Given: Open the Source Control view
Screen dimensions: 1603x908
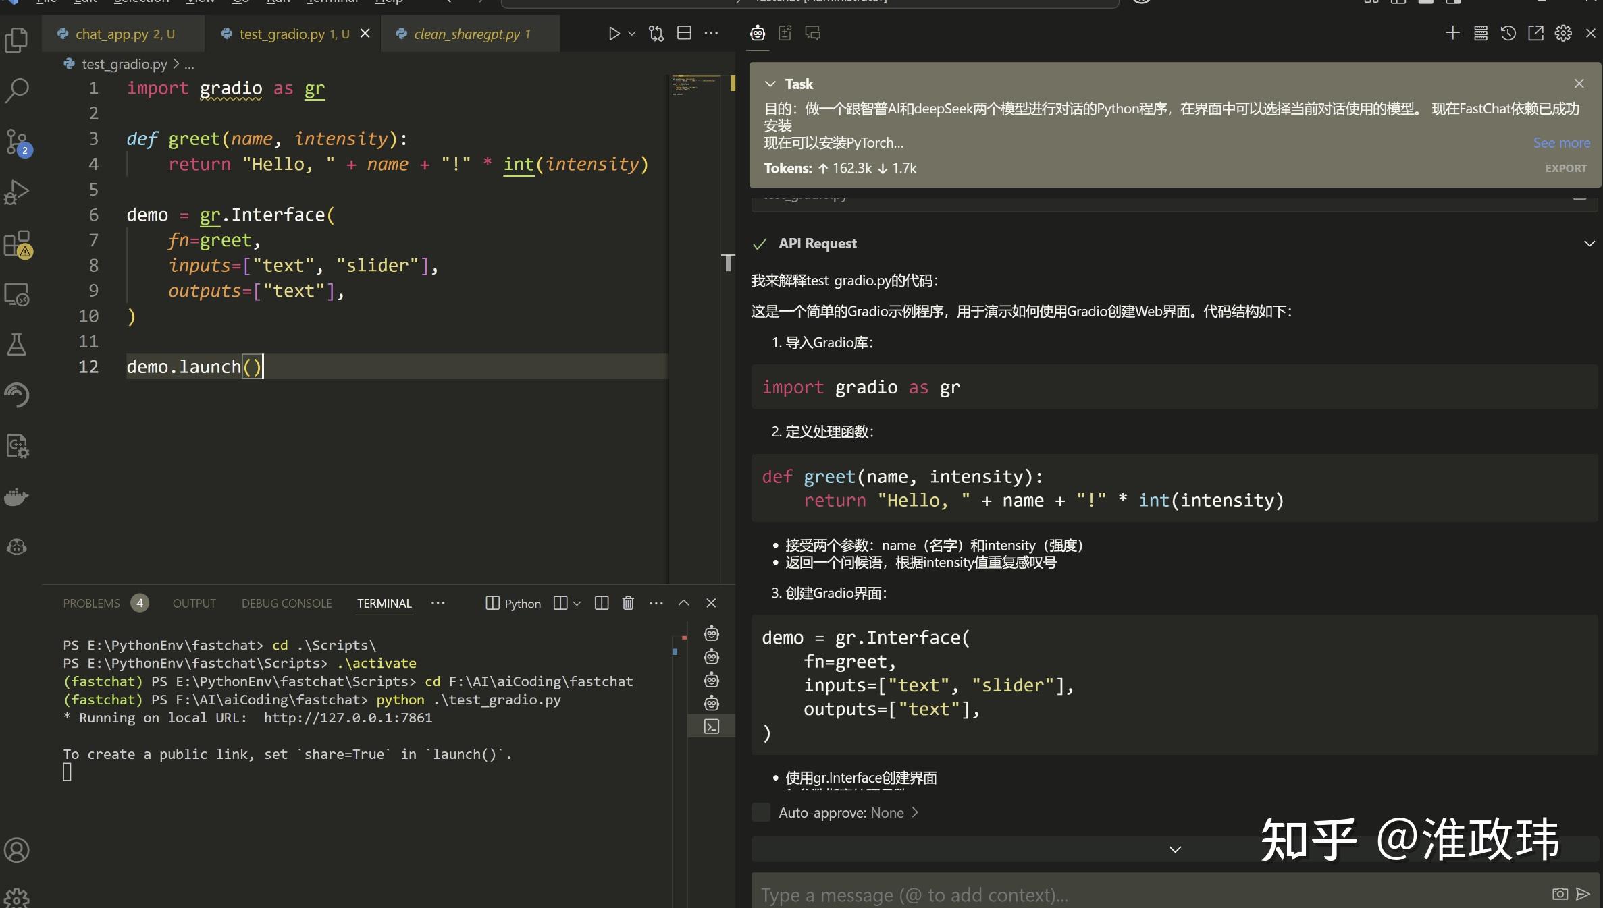Looking at the screenshot, I should (16, 140).
